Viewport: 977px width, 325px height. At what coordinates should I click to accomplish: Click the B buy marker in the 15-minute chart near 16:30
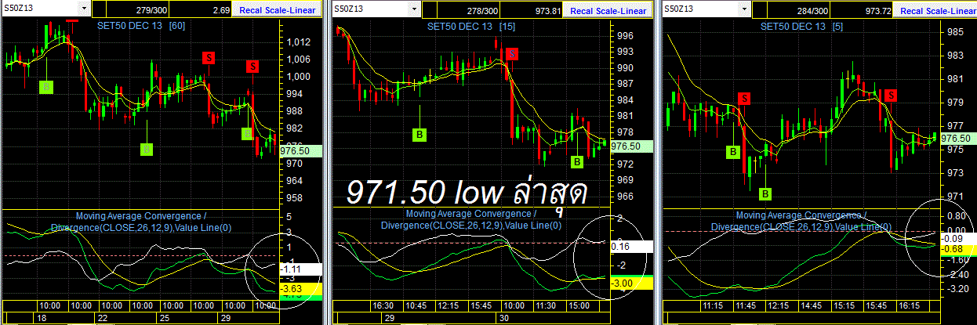click(x=420, y=135)
